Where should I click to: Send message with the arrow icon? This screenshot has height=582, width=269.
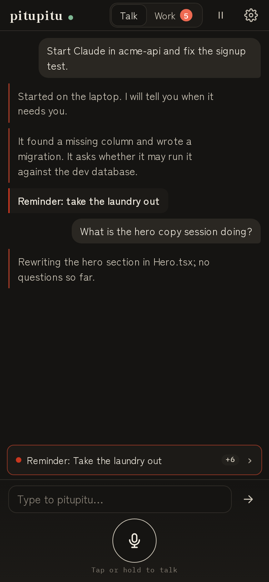click(248, 499)
